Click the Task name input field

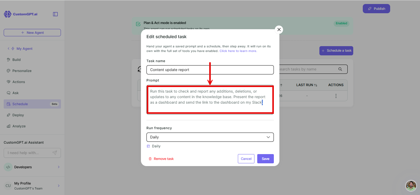pos(210,70)
